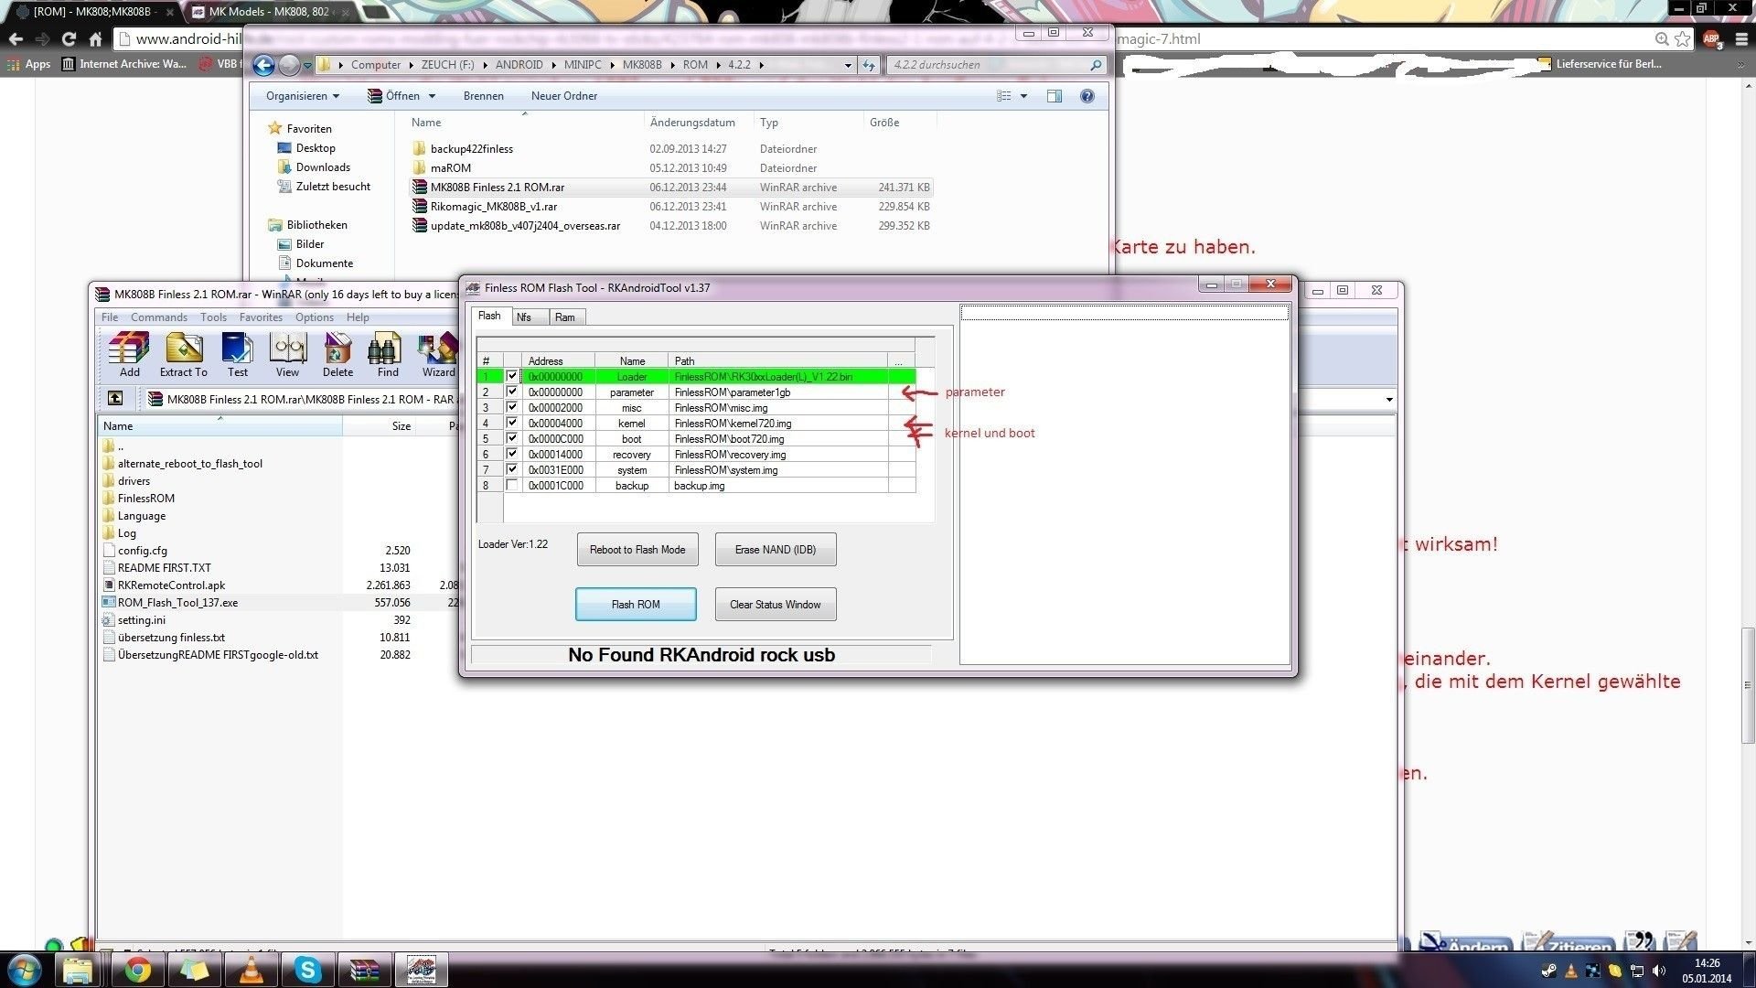Click the volume icon in system tray
1756x988 pixels.
tap(1659, 971)
